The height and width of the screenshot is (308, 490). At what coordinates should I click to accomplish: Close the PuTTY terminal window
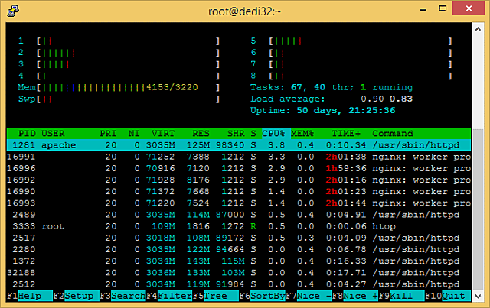(469, 8)
